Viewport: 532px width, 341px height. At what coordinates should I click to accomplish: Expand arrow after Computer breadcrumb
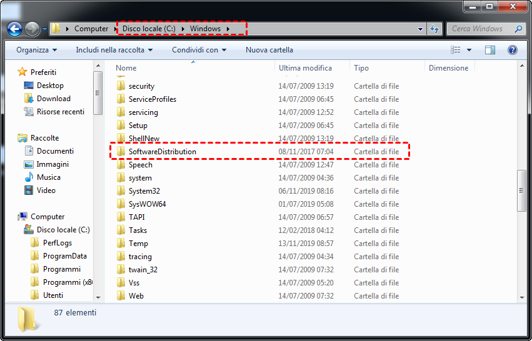(x=116, y=29)
